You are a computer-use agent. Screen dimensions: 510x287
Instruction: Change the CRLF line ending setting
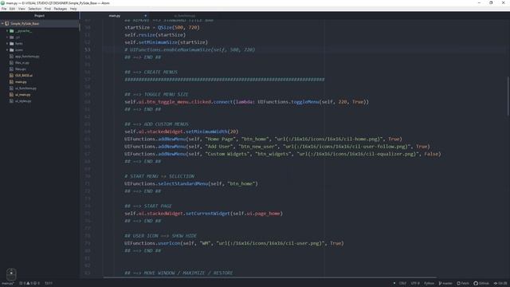(402, 284)
